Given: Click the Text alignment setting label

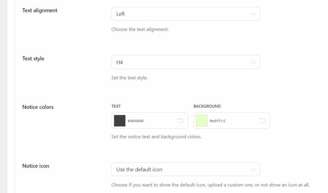Looking at the screenshot, I should 40,10.
